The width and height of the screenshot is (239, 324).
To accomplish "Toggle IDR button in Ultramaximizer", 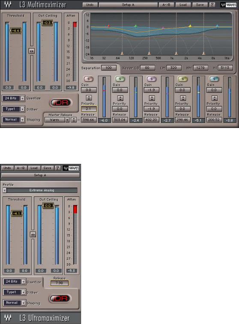I will 60,298.
